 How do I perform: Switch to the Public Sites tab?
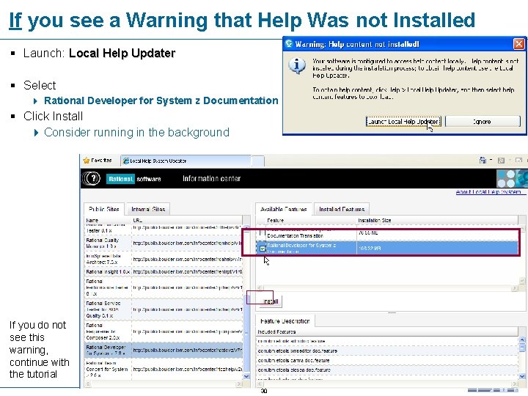pyautogui.click(x=104, y=209)
